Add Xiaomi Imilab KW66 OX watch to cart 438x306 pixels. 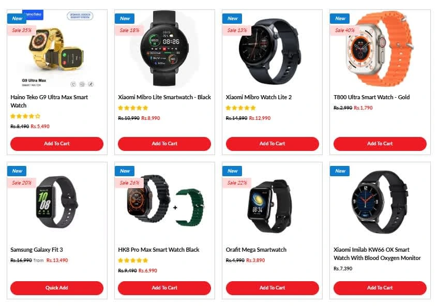(380, 288)
